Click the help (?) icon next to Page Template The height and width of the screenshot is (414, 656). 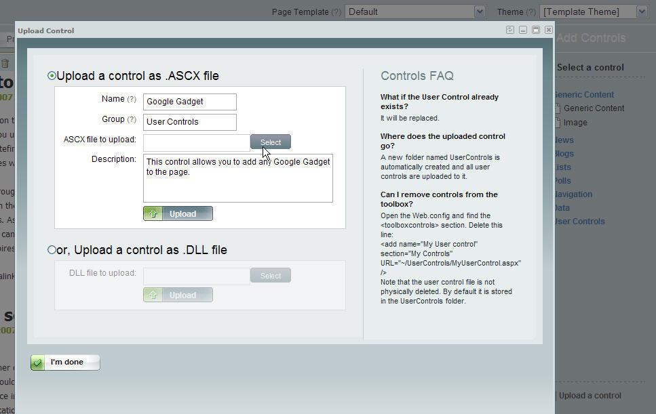point(336,12)
